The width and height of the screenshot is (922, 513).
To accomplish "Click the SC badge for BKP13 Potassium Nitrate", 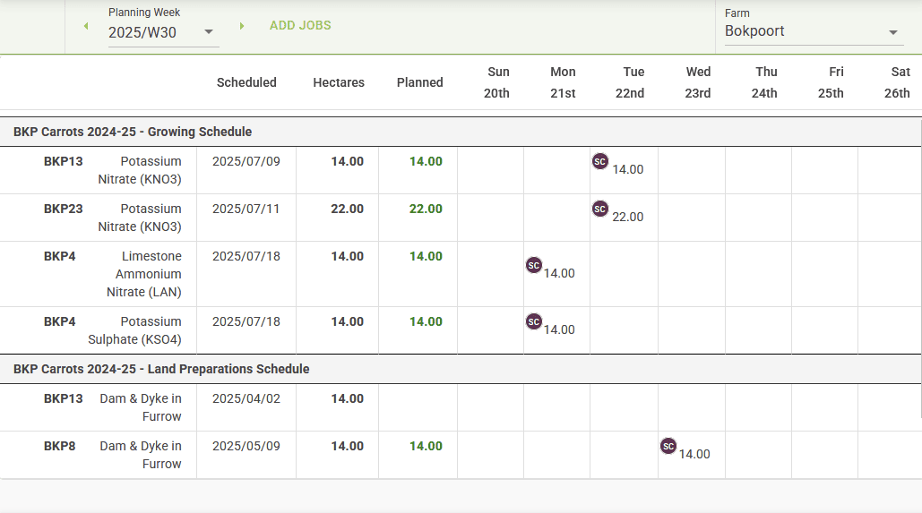I will point(600,161).
